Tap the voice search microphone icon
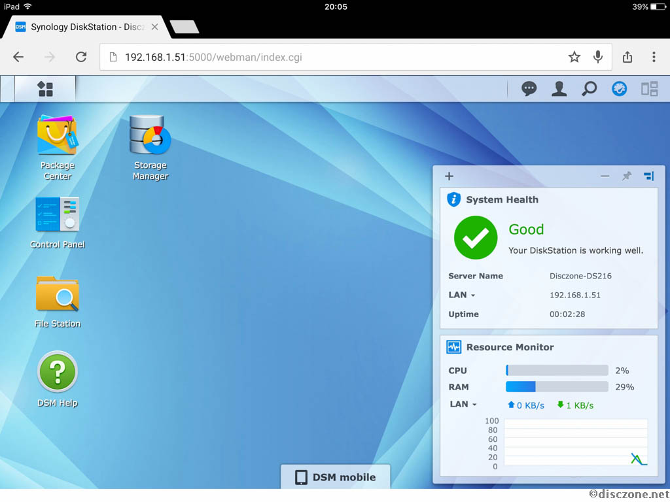 pyautogui.click(x=598, y=57)
